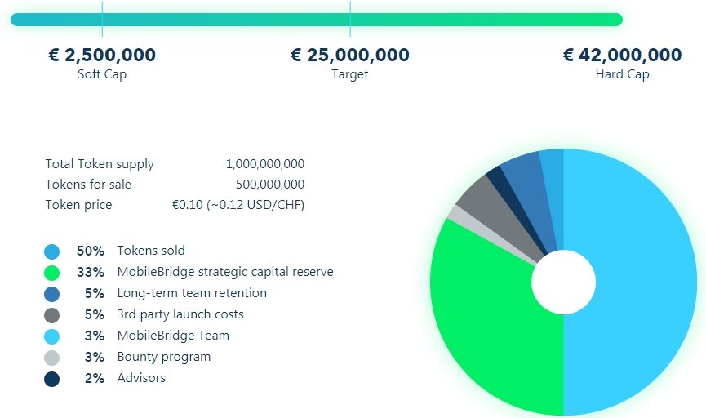Select the € 25,000,000 Target amount

350,56
